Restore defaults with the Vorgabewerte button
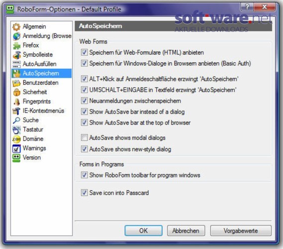Image resolution: width=283 pixels, height=249 pixels. tap(241, 231)
